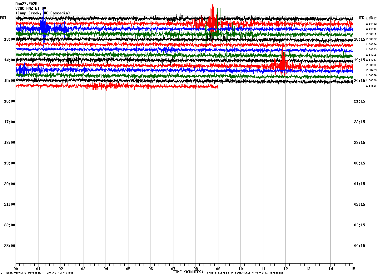Viewport: 378px width, 277px height.
Task: Click the 'TIME (MINUTES)' axis title
Action: [x=188, y=272]
